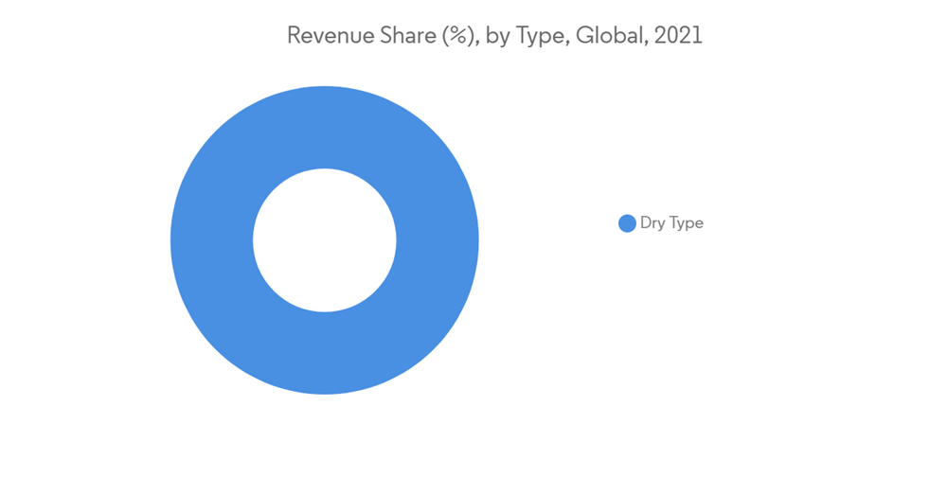Click the word 'Type' in the legend entry
947x477 pixels.
tap(686, 223)
